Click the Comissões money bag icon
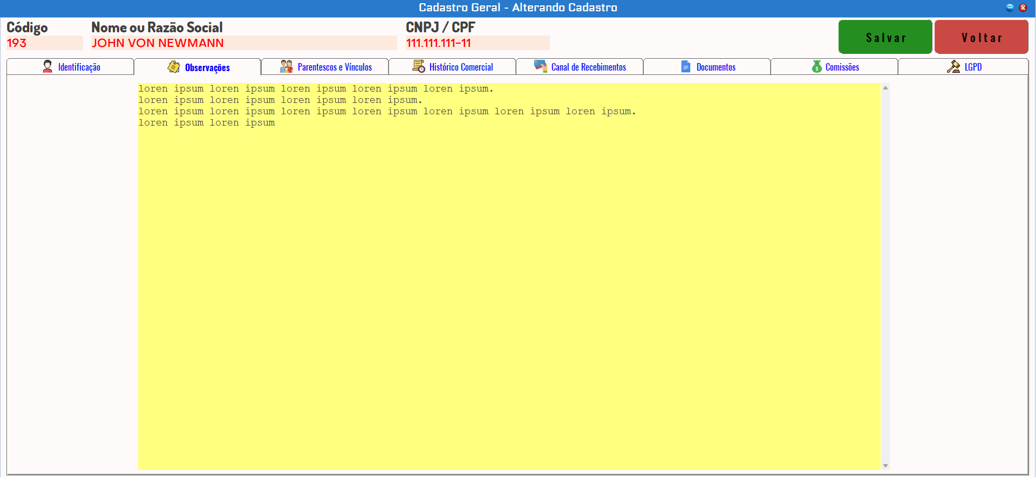The image size is (1036, 477). pos(817,66)
